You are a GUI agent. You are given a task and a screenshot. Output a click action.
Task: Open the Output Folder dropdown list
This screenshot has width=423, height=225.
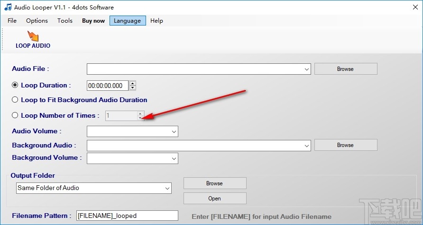pos(167,188)
